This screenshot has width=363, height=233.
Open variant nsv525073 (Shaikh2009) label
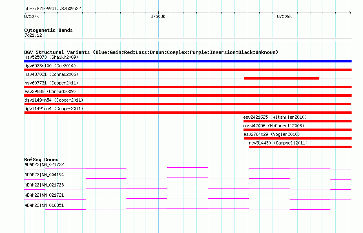click(51, 57)
